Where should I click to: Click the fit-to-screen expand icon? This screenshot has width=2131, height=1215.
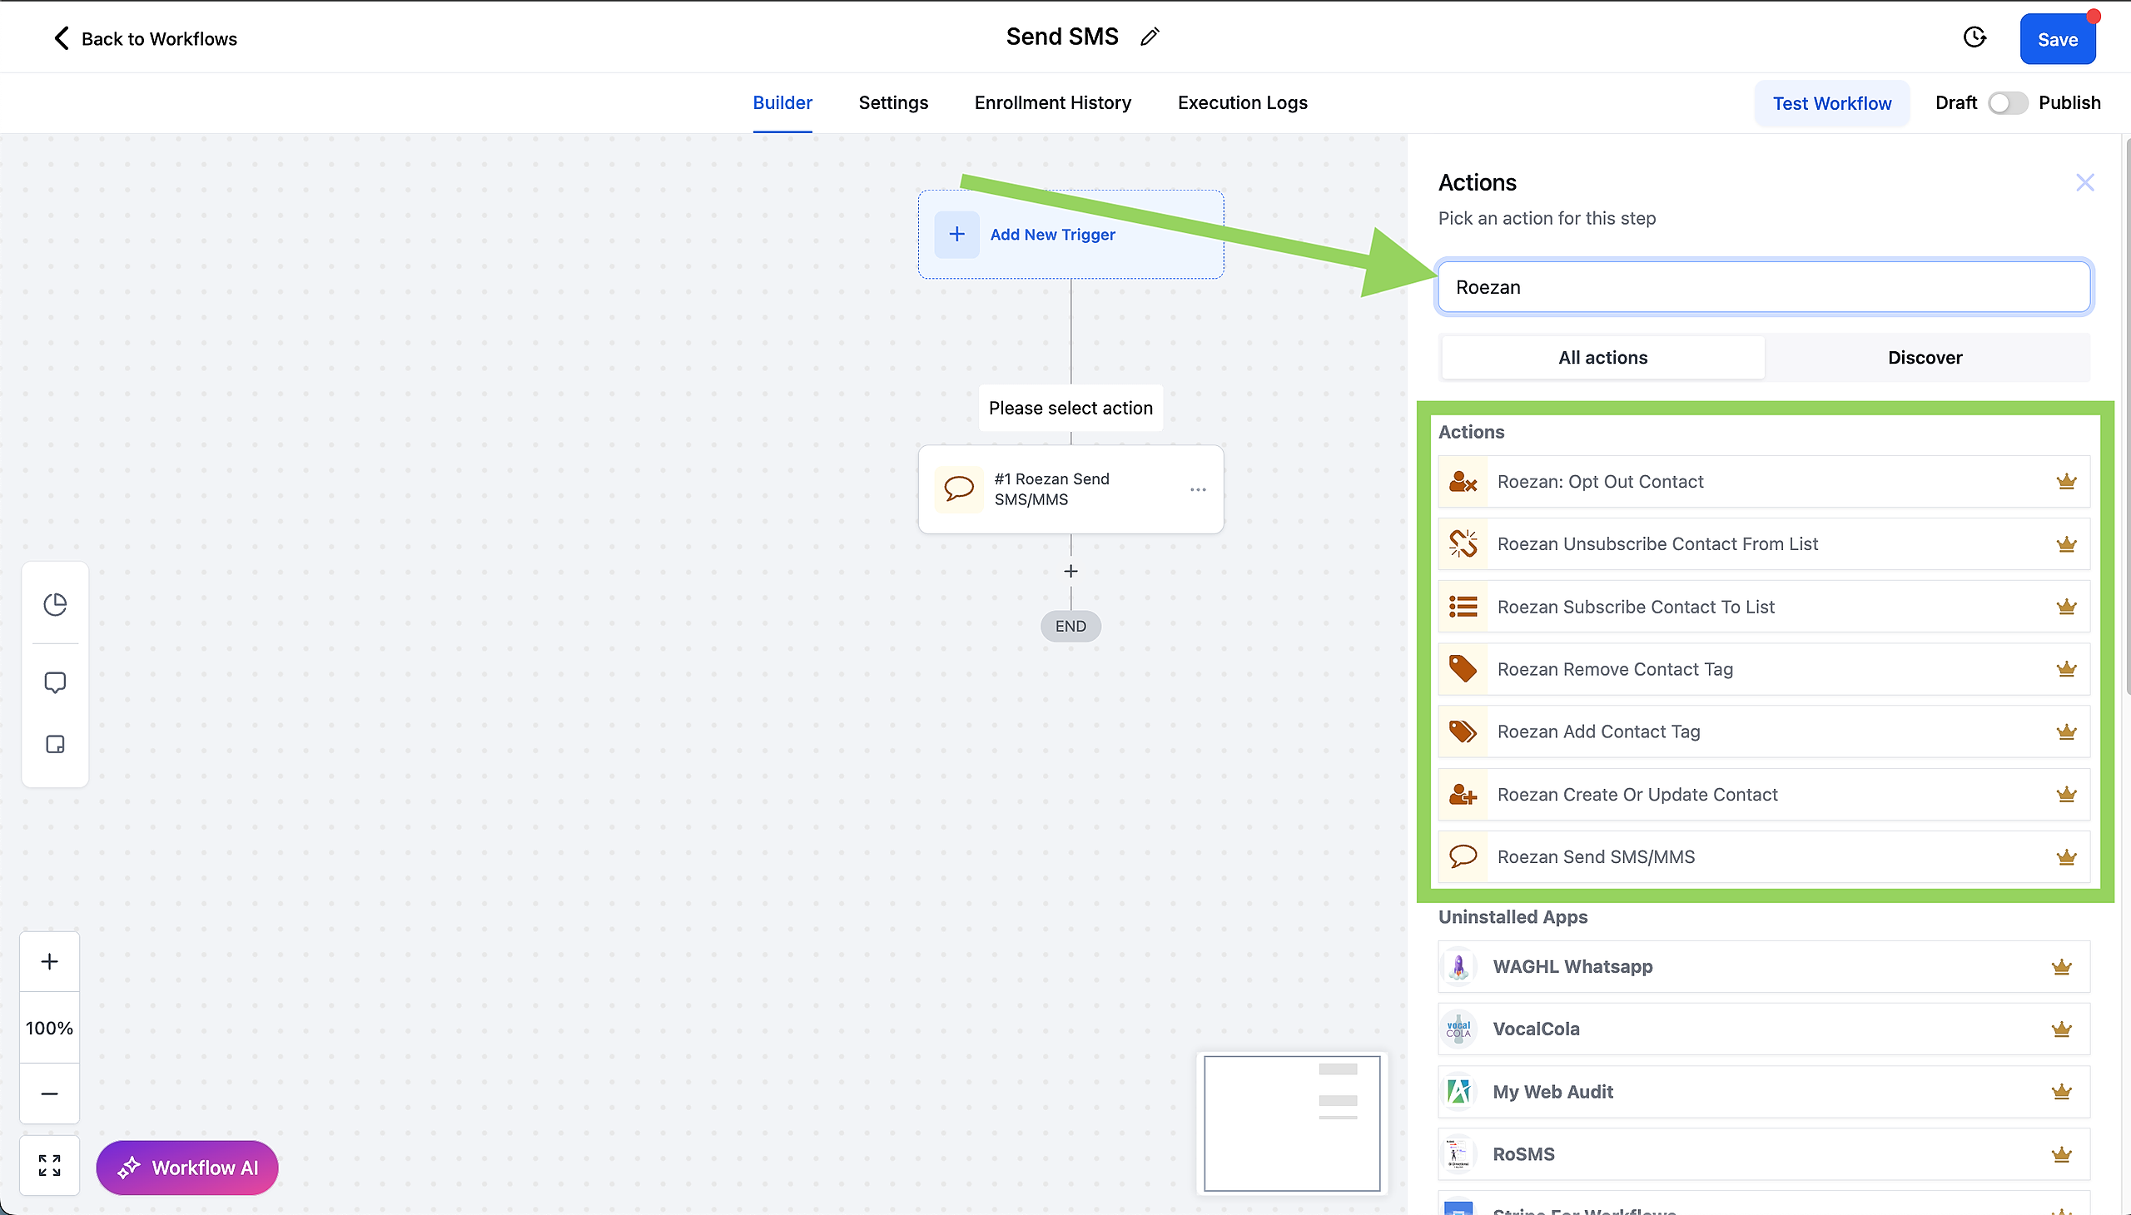pyautogui.click(x=49, y=1165)
